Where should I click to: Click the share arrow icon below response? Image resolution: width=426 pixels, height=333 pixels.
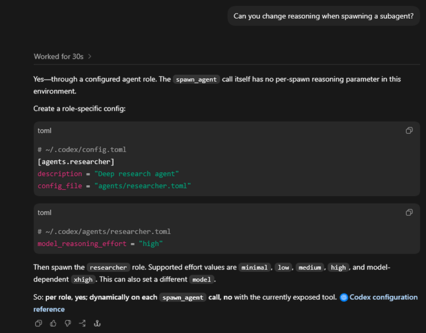pos(82,323)
